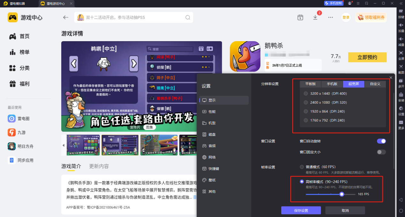Enable the 窗口固定大小 switch
The image size is (405, 217).
381,152
